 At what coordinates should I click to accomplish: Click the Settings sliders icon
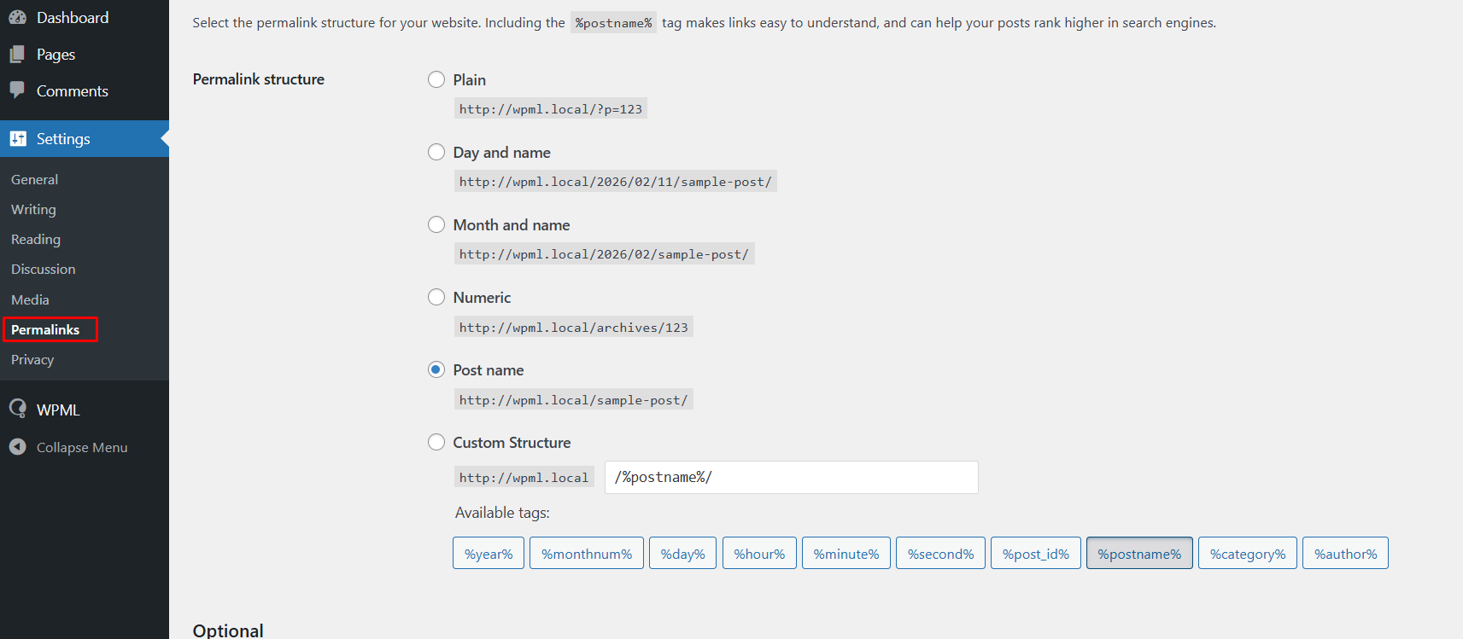pyautogui.click(x=18, y=139)
